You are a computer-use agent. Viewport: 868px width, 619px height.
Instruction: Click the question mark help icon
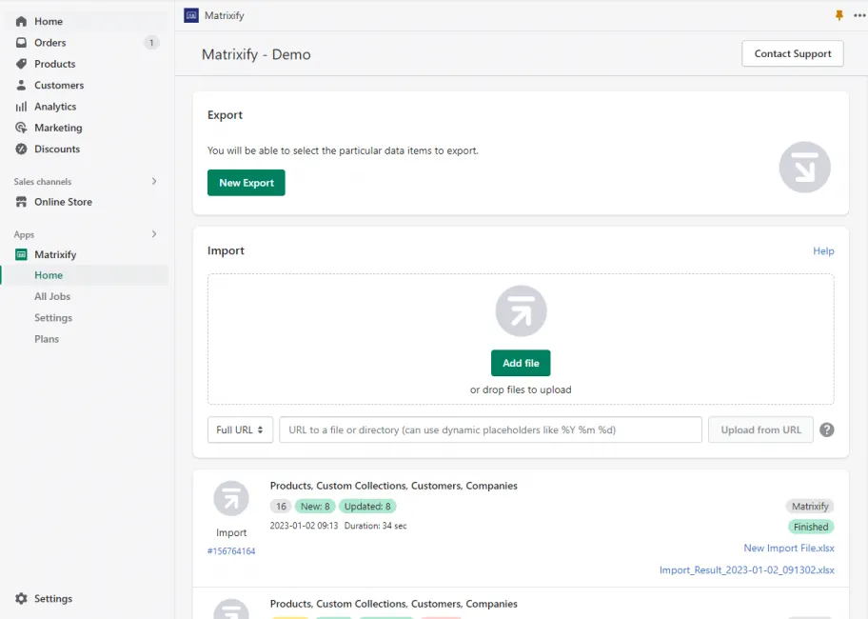[826, 429]
